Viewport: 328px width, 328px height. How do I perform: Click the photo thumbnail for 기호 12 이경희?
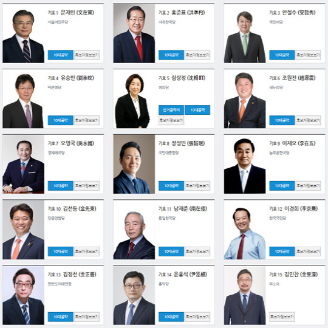(x=245, y=230)
